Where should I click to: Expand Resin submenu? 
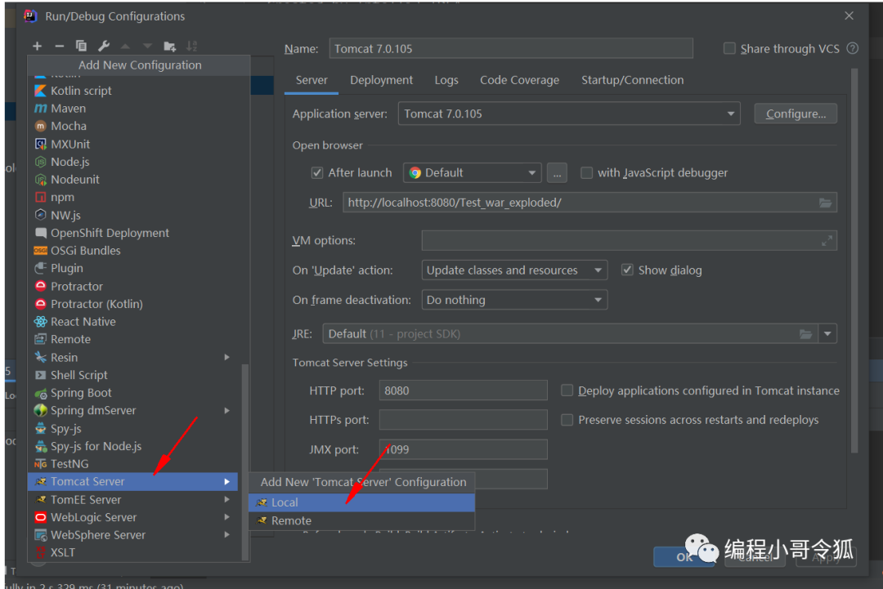(x=226, y=357)
